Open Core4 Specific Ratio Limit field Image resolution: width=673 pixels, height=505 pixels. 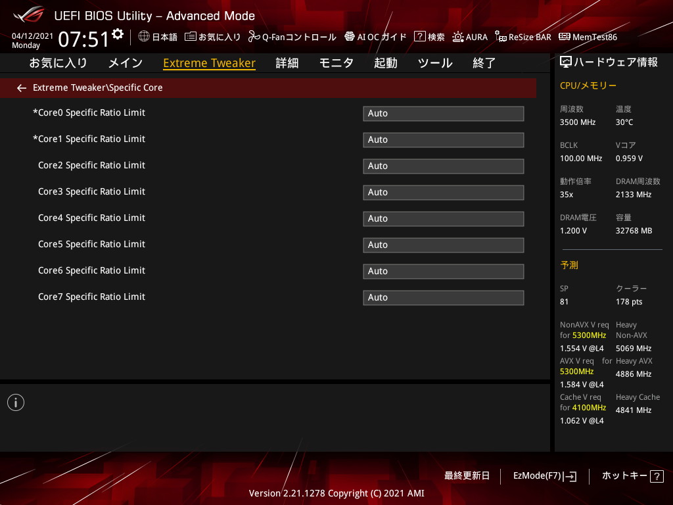(x=444, y=218)
